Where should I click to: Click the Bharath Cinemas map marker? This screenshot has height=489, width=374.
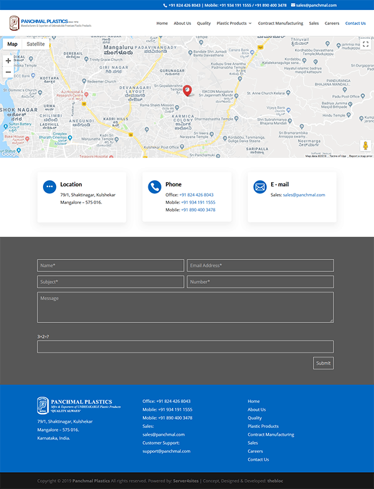70,137
